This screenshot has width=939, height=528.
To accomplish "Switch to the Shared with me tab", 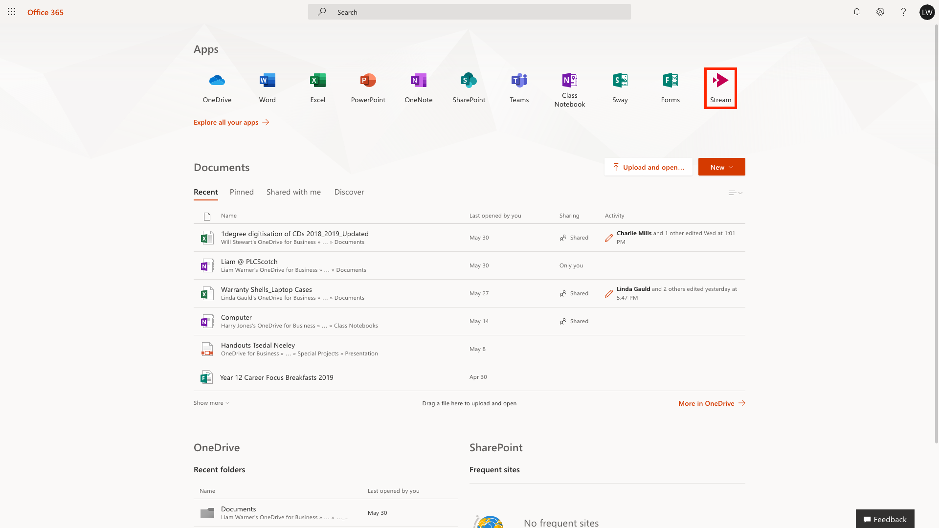I will (x=293, y=192).
